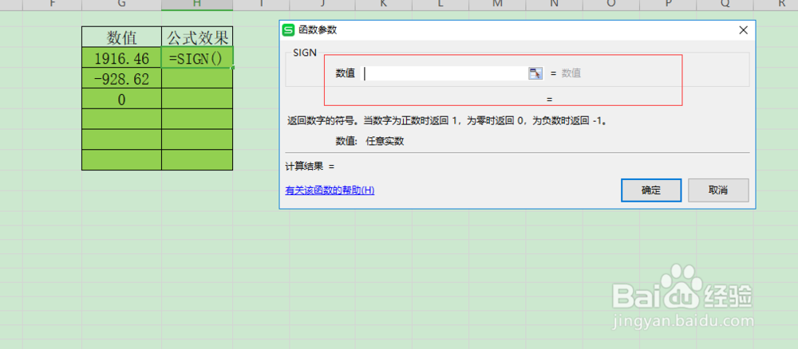Open the 有关该函数的帮助(H) link
Screen dimensions: 798x349
330,190
